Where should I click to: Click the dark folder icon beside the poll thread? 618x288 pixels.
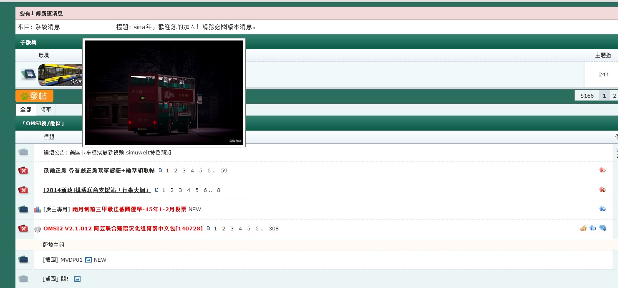pos(23,209)
